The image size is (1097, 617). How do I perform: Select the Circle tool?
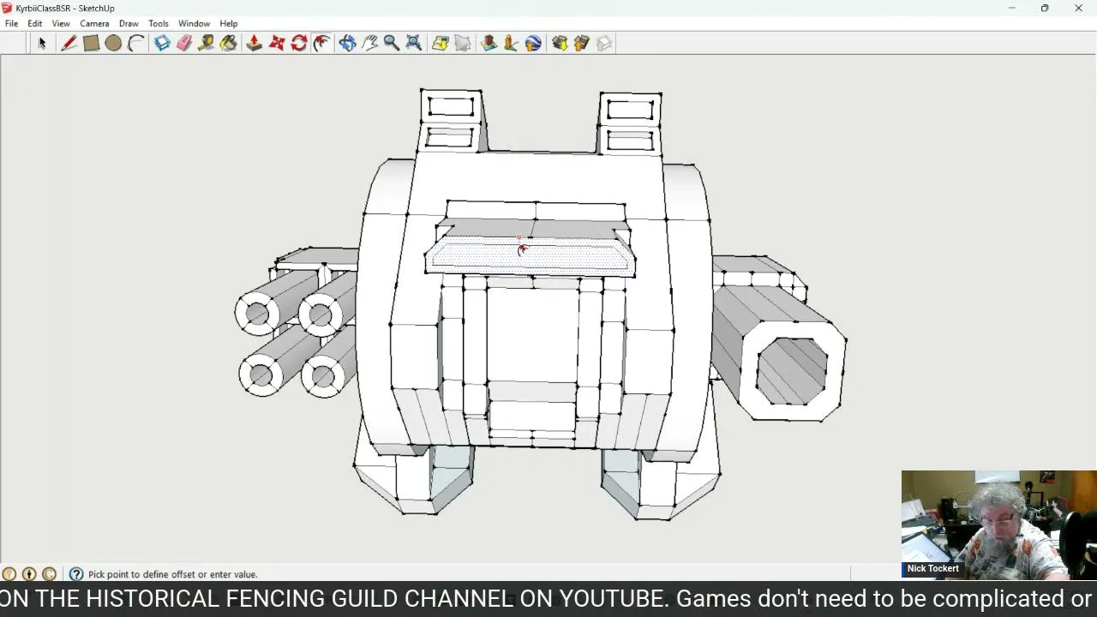point(113,43)
